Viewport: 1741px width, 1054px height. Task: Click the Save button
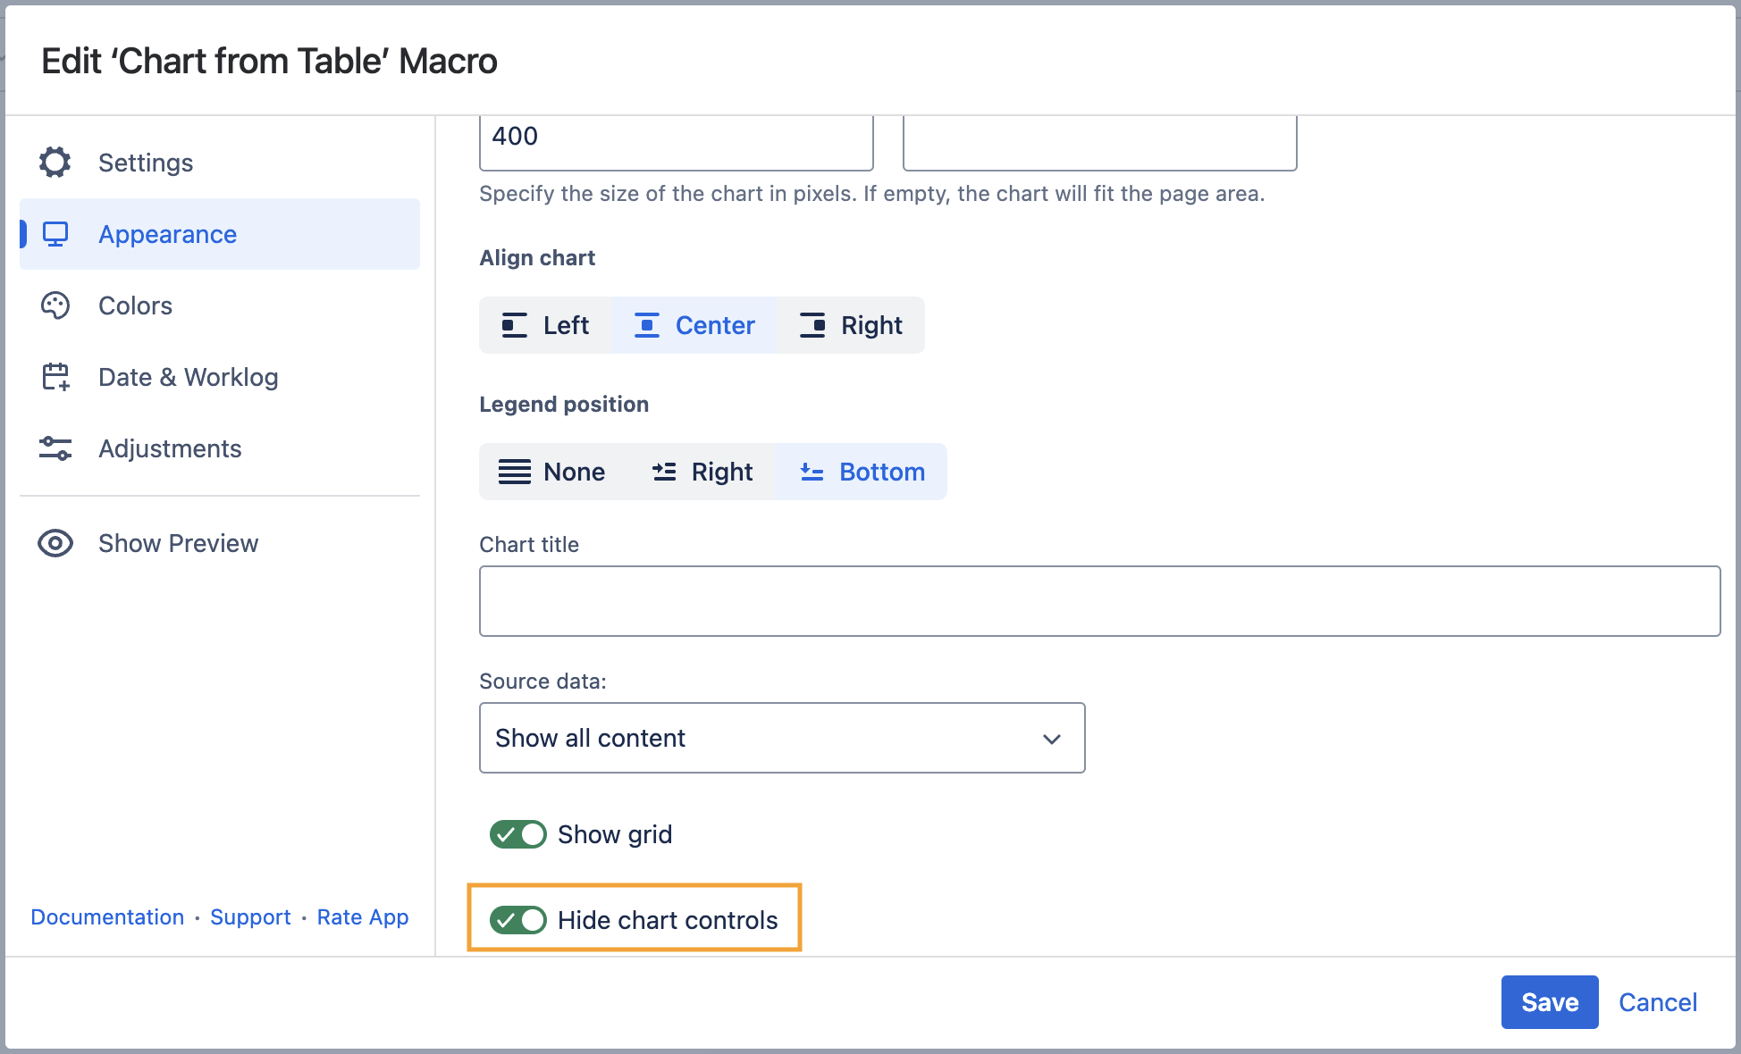click(x=1549, y=1002)
